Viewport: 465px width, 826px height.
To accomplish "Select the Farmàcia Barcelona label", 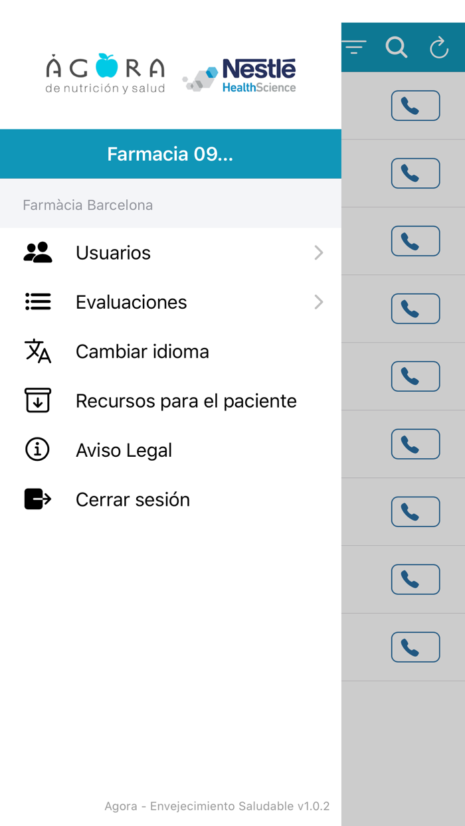I will coord(89,205).
